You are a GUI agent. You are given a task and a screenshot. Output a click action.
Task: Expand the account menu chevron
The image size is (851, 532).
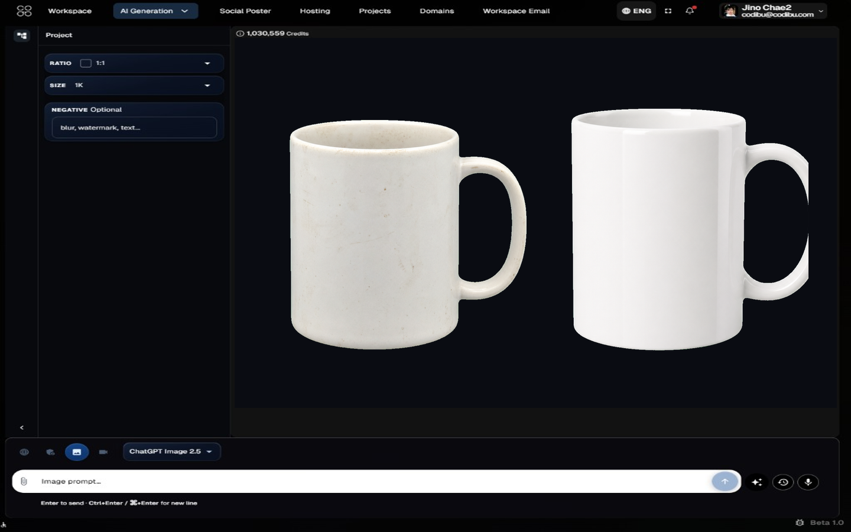(821, 11)
